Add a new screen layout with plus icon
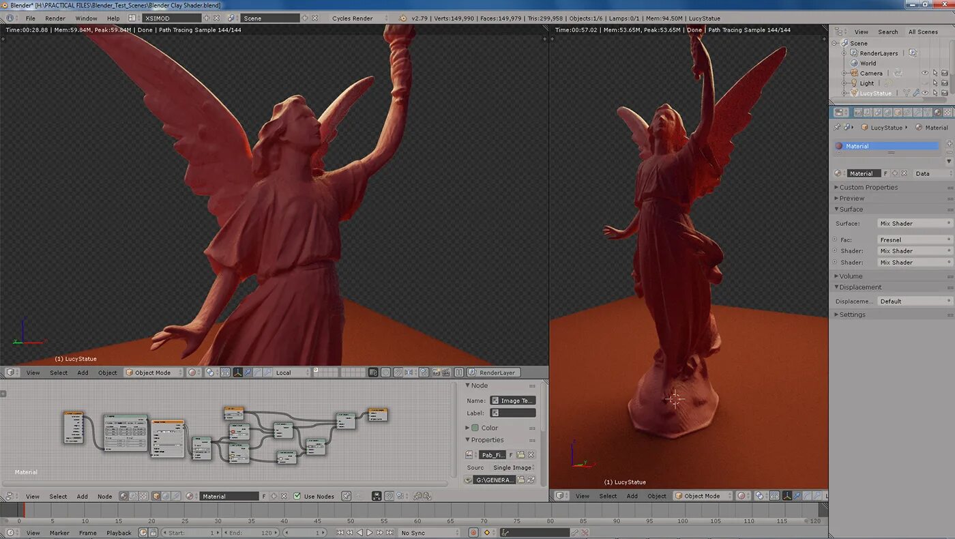 (207, 18)
